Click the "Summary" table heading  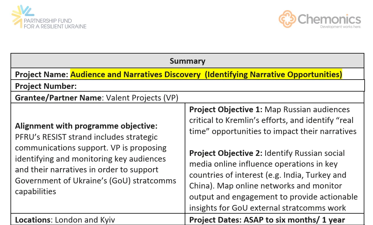pos(187,61)
